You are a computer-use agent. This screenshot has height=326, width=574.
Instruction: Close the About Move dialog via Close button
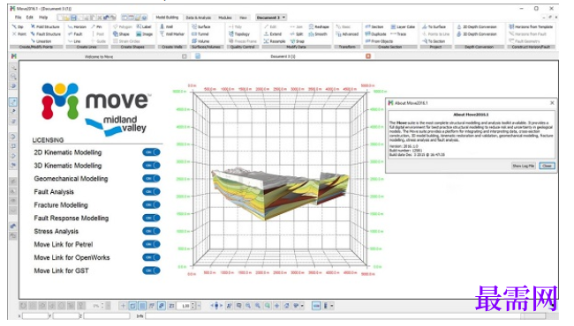point(547,166)
